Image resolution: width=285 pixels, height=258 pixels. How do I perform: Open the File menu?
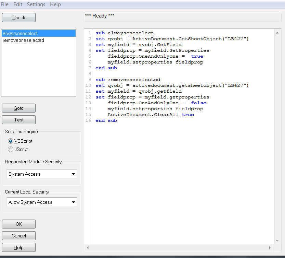(4, 4)
